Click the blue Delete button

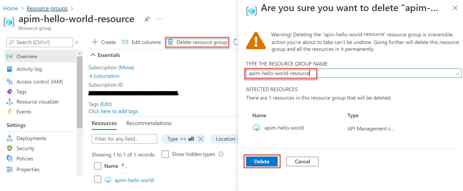262,161
